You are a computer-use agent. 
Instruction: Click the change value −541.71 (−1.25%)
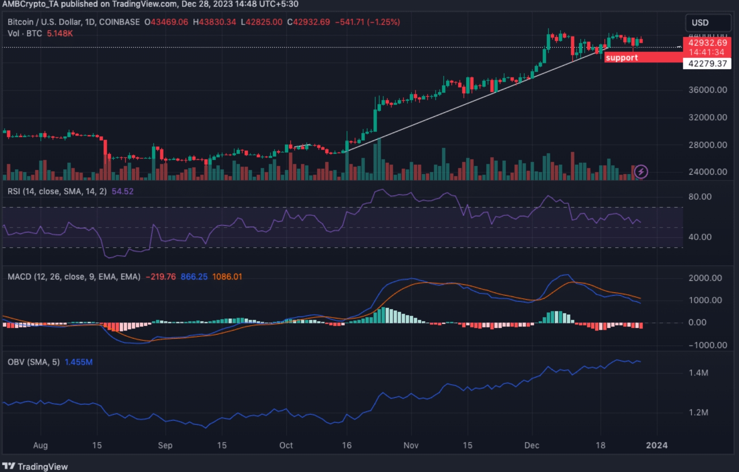[367, 22]
